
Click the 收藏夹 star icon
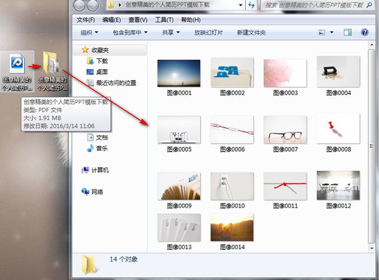[x=85, y=50]
